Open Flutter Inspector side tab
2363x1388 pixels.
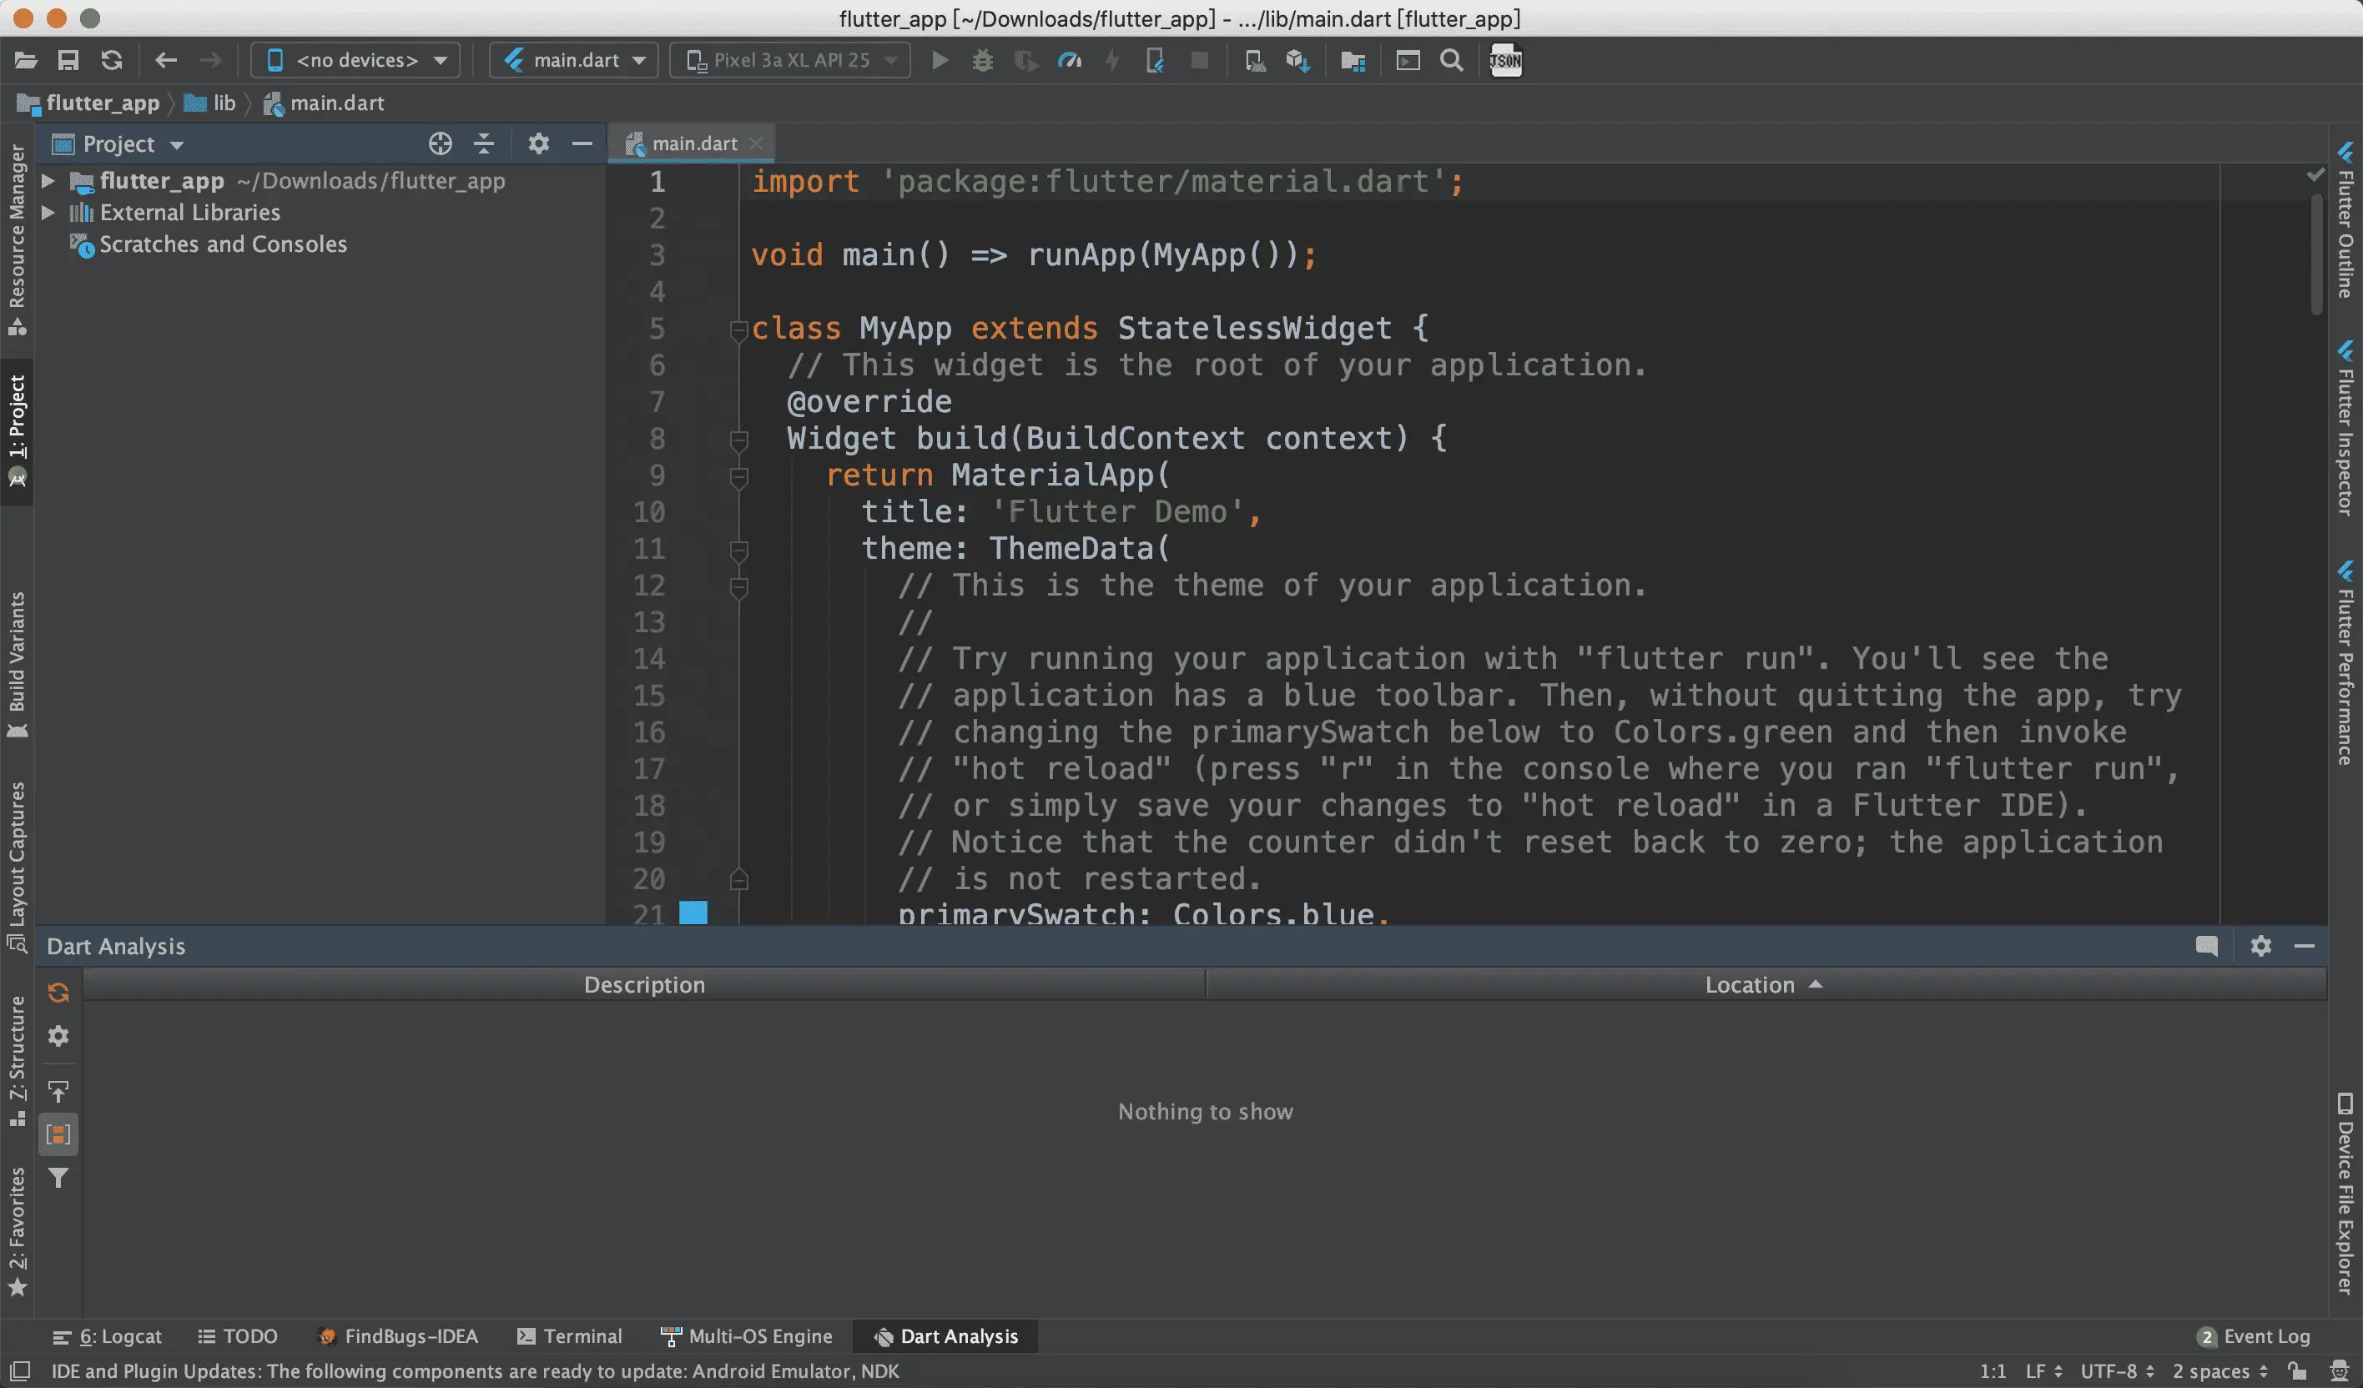pyautogui.click(x=2345, y=430)
